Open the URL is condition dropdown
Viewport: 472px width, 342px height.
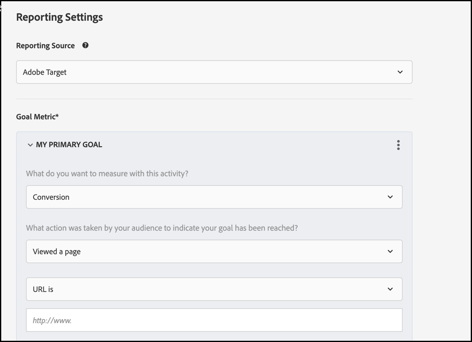coord(214,289)
